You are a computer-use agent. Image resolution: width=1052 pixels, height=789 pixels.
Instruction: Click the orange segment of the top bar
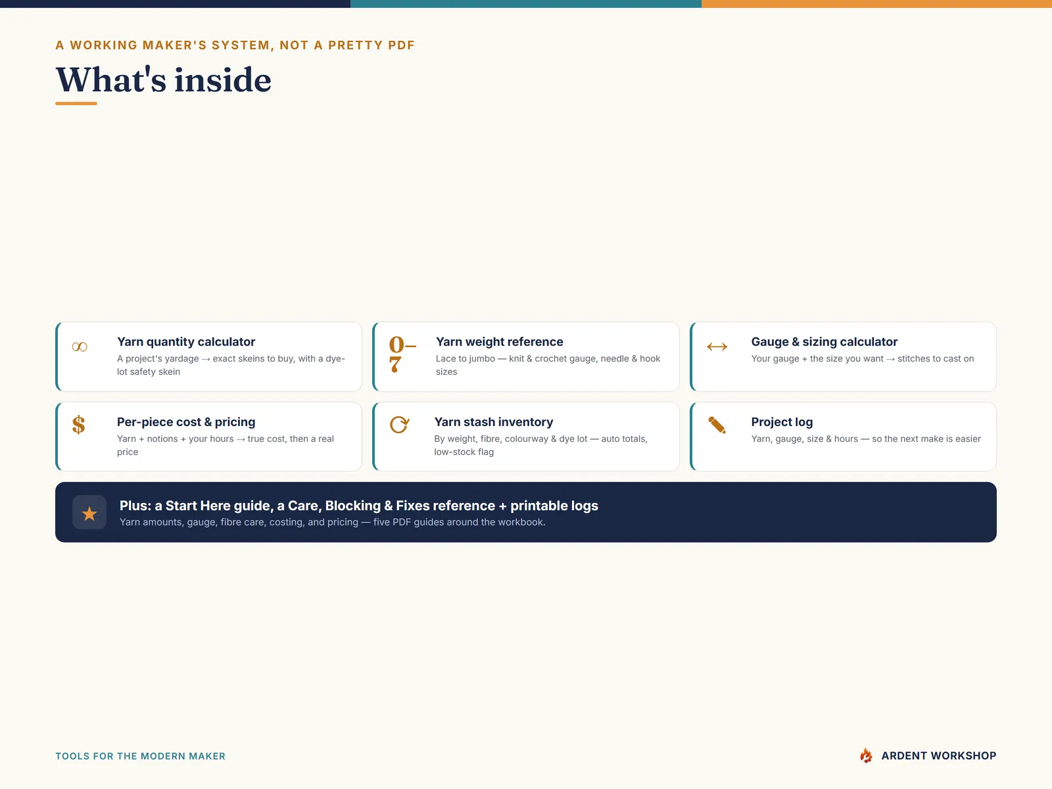pyautogui.click(x=876, y=4)
